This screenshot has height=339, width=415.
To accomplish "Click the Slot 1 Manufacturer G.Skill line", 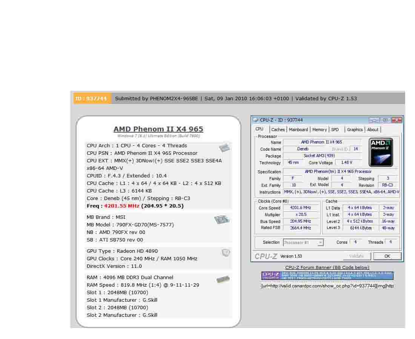I will 122,300.
